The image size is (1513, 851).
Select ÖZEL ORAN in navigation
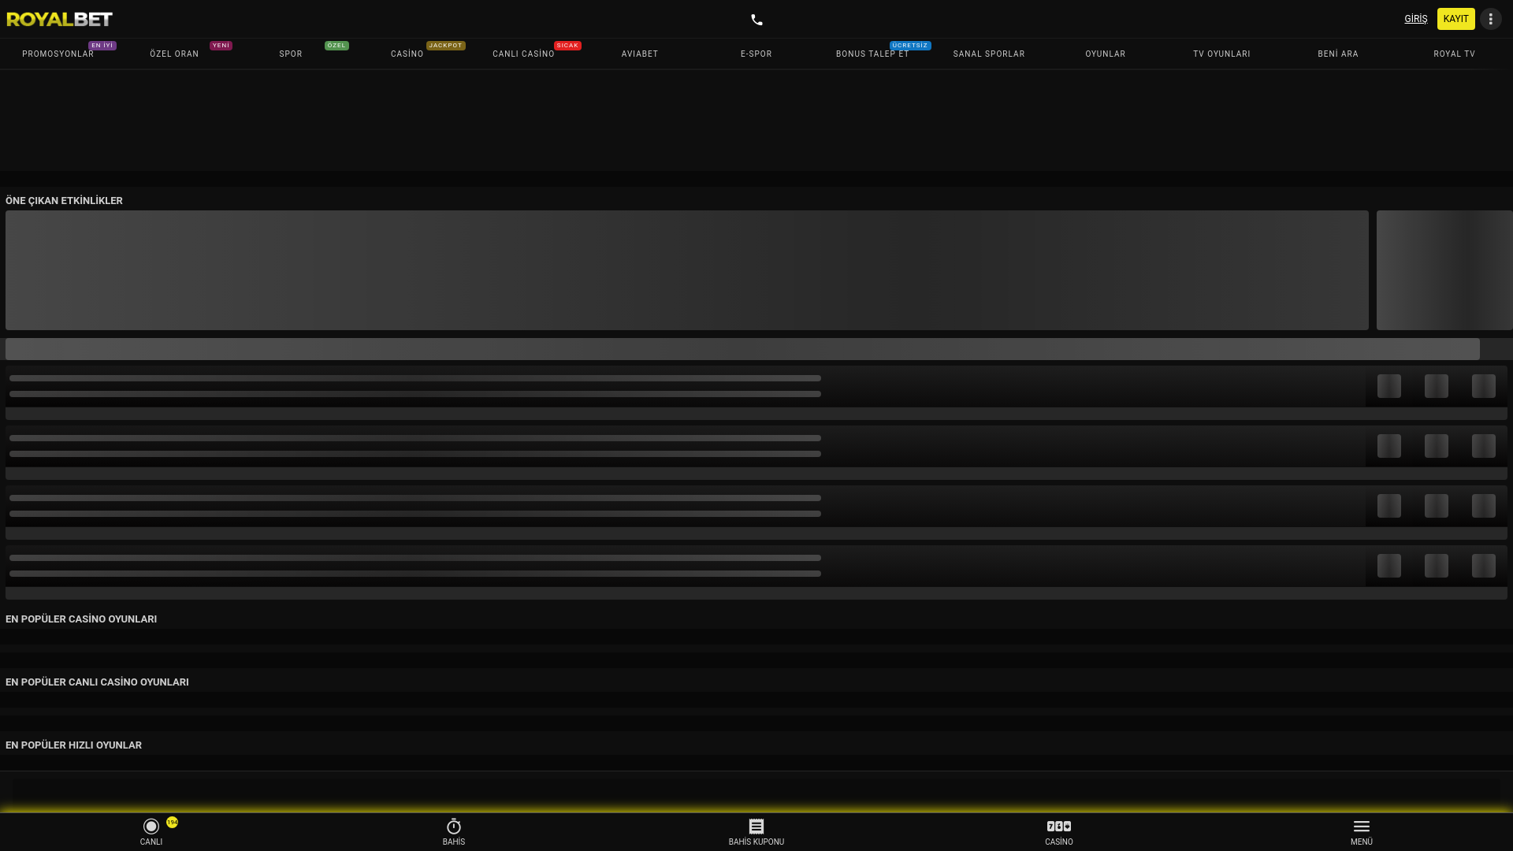pyautogui.click(x=174, y=54)
